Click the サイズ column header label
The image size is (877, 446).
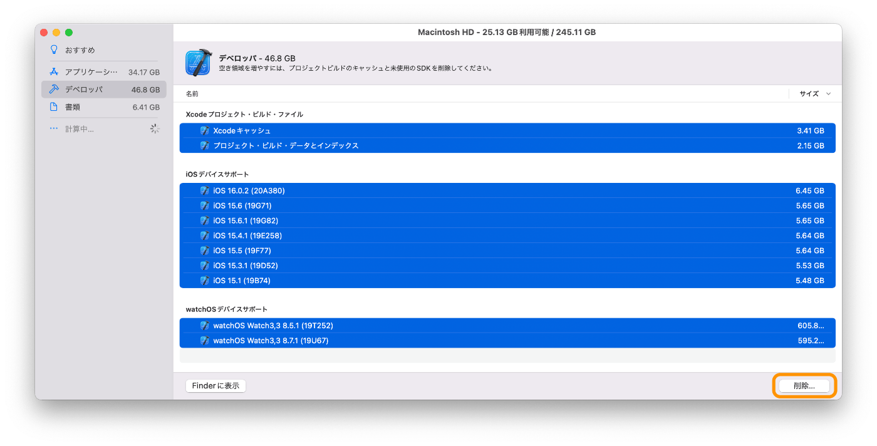809,94
